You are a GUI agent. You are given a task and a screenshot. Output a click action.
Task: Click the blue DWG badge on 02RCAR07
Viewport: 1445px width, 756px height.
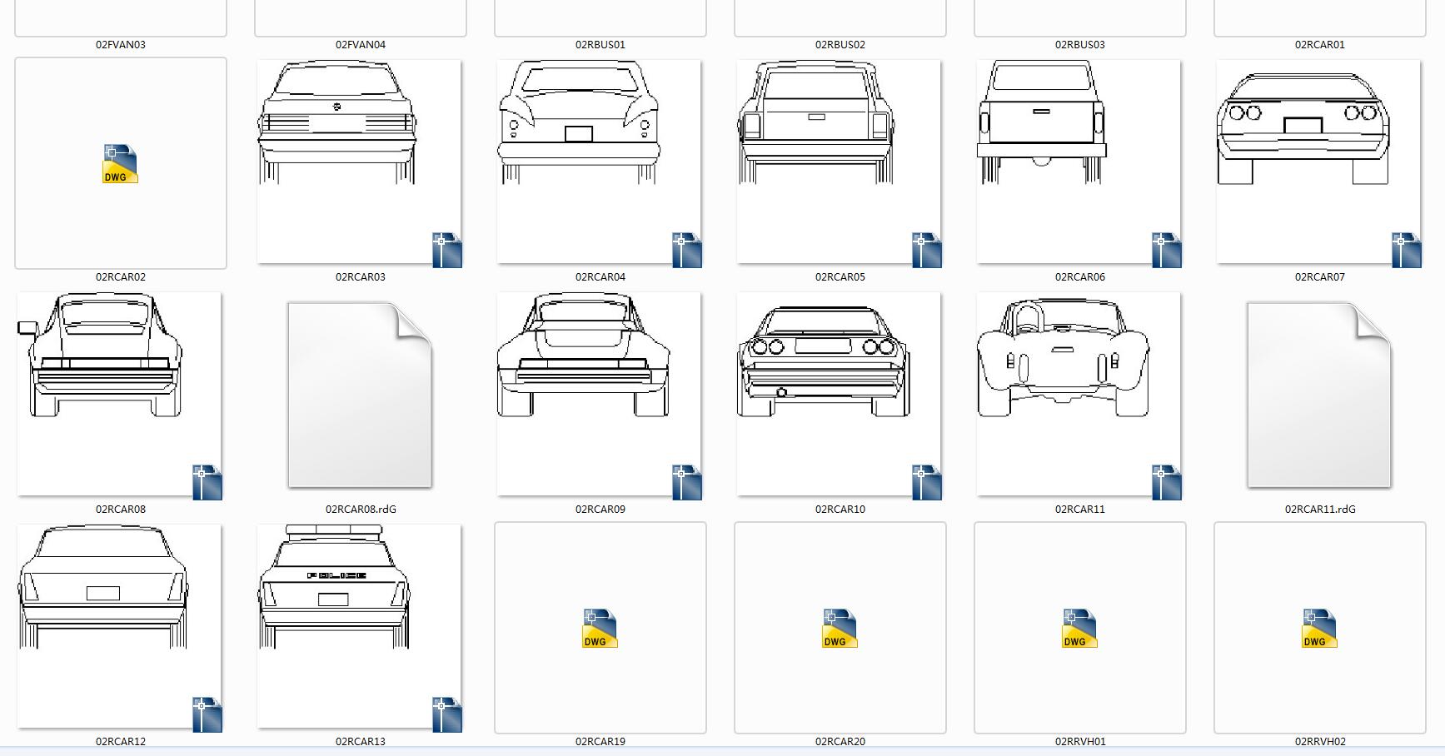1407,250
